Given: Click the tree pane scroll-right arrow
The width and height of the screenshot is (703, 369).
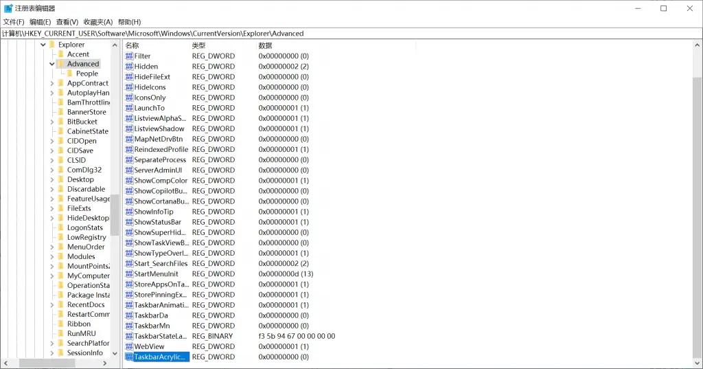Looking at the screenshot, I should click(105, 363).
